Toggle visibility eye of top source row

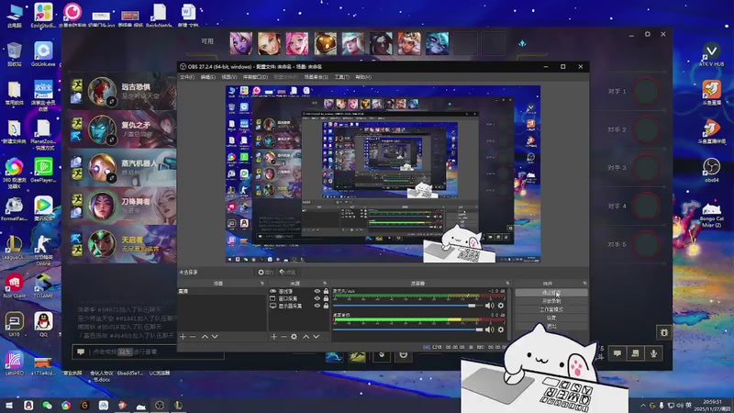pyautogui.click(x=317, y=291)
